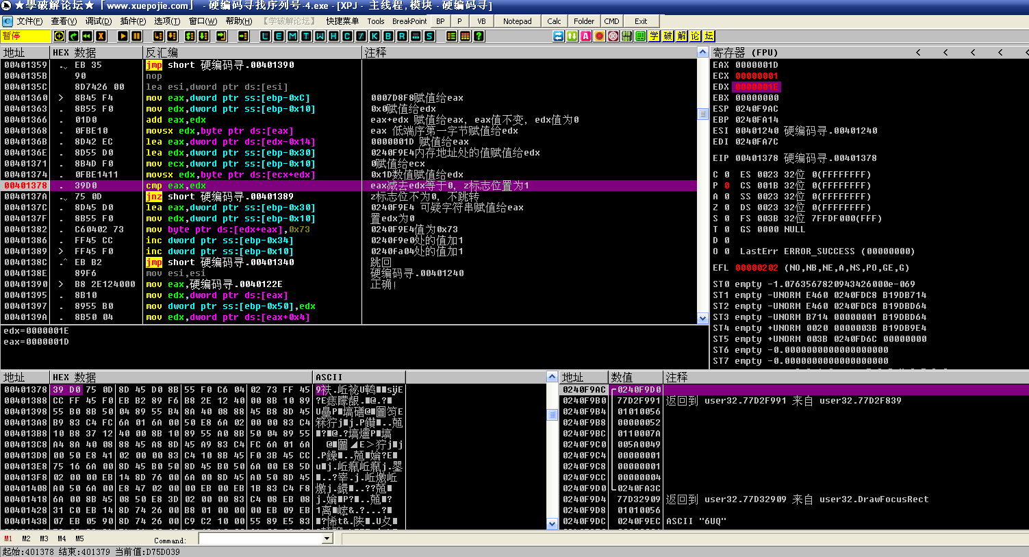This screenshot has height=557, width=1029.
Task: Select the C flag value in registers
Action: click(726, 175)
